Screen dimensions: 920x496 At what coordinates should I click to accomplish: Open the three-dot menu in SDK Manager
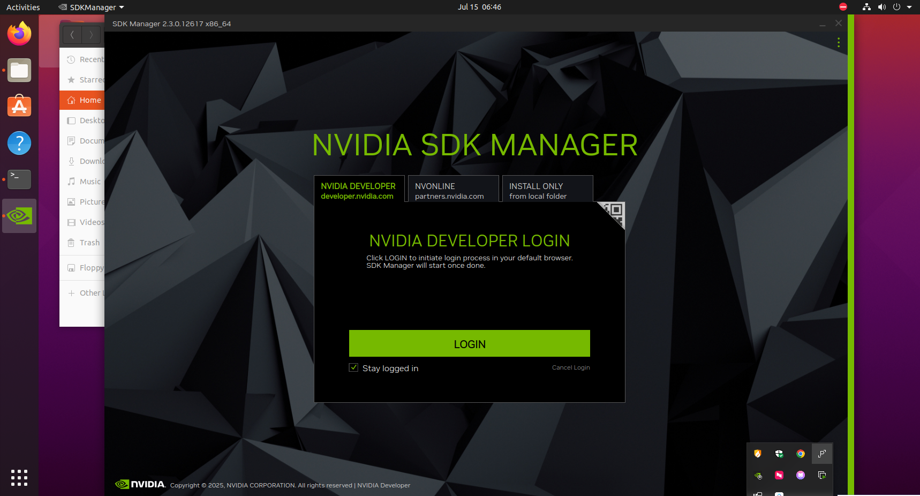pyautogui.click(x=838, y=42)
